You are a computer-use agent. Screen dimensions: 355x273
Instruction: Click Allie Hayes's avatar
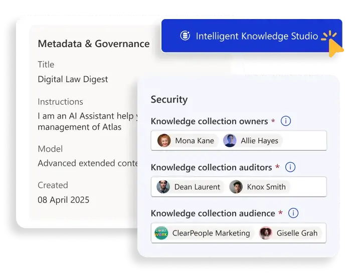(x=230, y=140)
